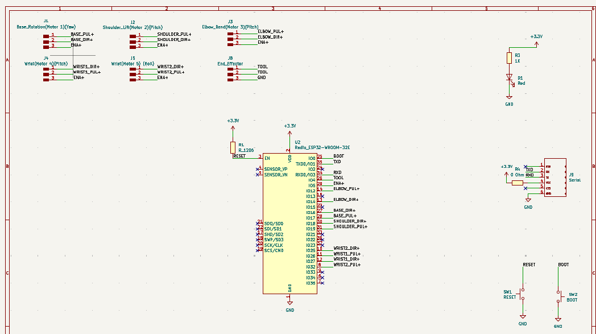Click the Base_Rotation(Motor 1)(Yaw) connector name

point(46,27)
